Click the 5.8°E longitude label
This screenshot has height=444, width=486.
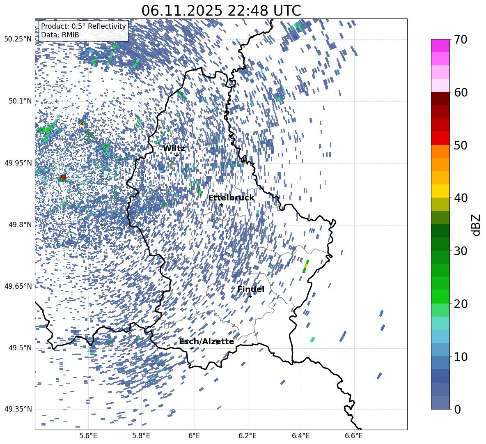coord(141,436)
